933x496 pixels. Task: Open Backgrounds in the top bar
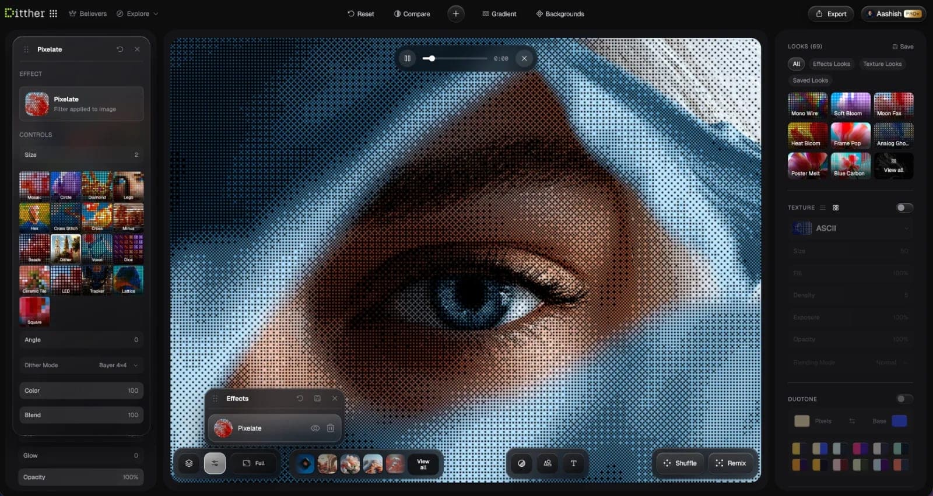pos(560,13)
